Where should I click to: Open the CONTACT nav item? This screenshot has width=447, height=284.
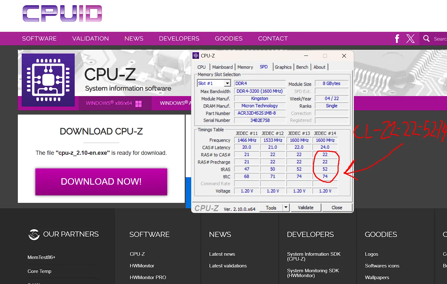[273, 39]
